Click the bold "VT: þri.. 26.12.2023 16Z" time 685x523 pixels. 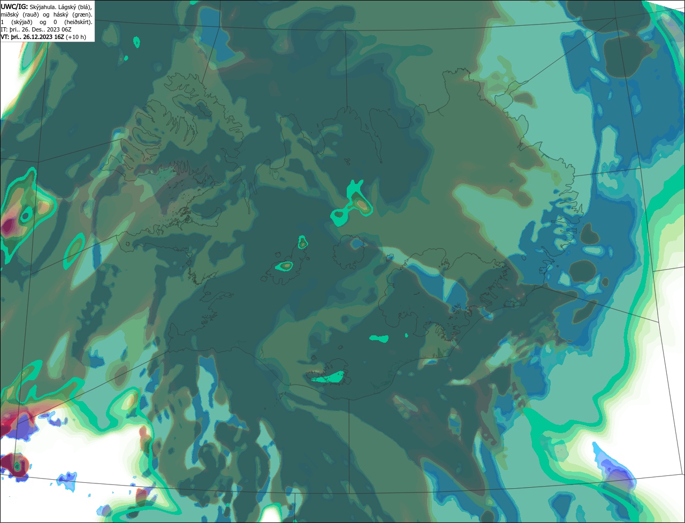32,37
